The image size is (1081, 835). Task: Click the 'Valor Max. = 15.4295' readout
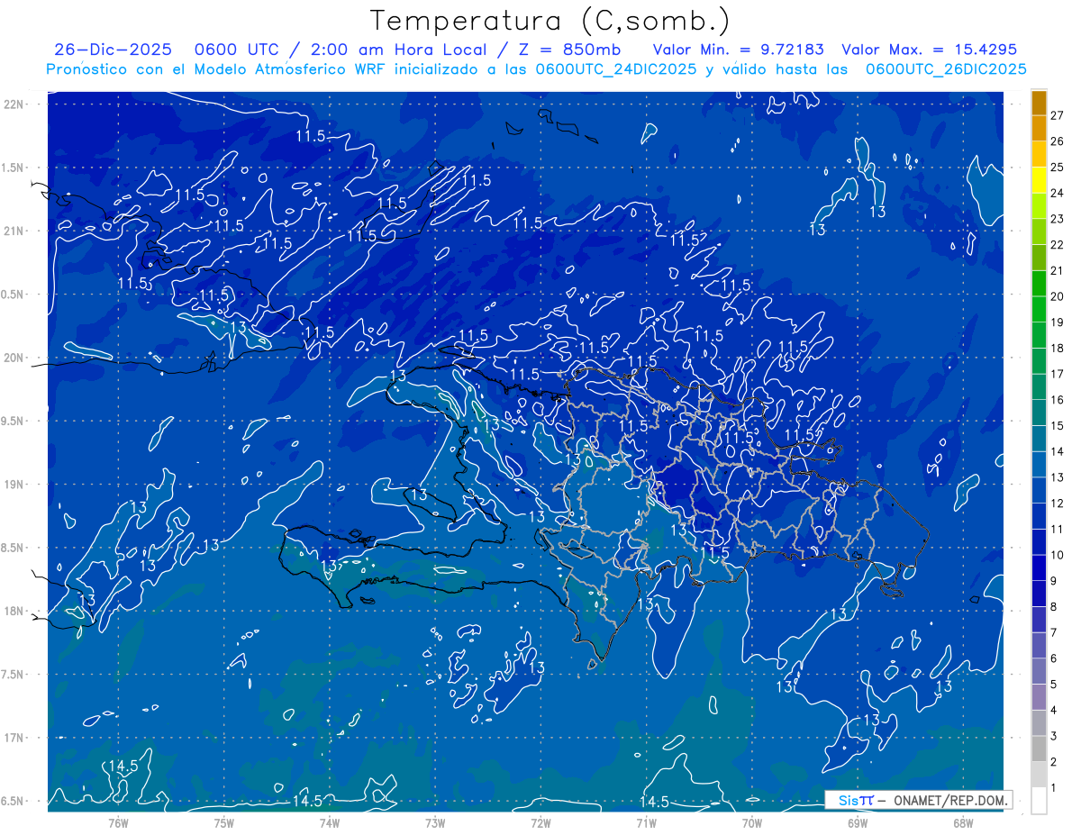point(929,50)
